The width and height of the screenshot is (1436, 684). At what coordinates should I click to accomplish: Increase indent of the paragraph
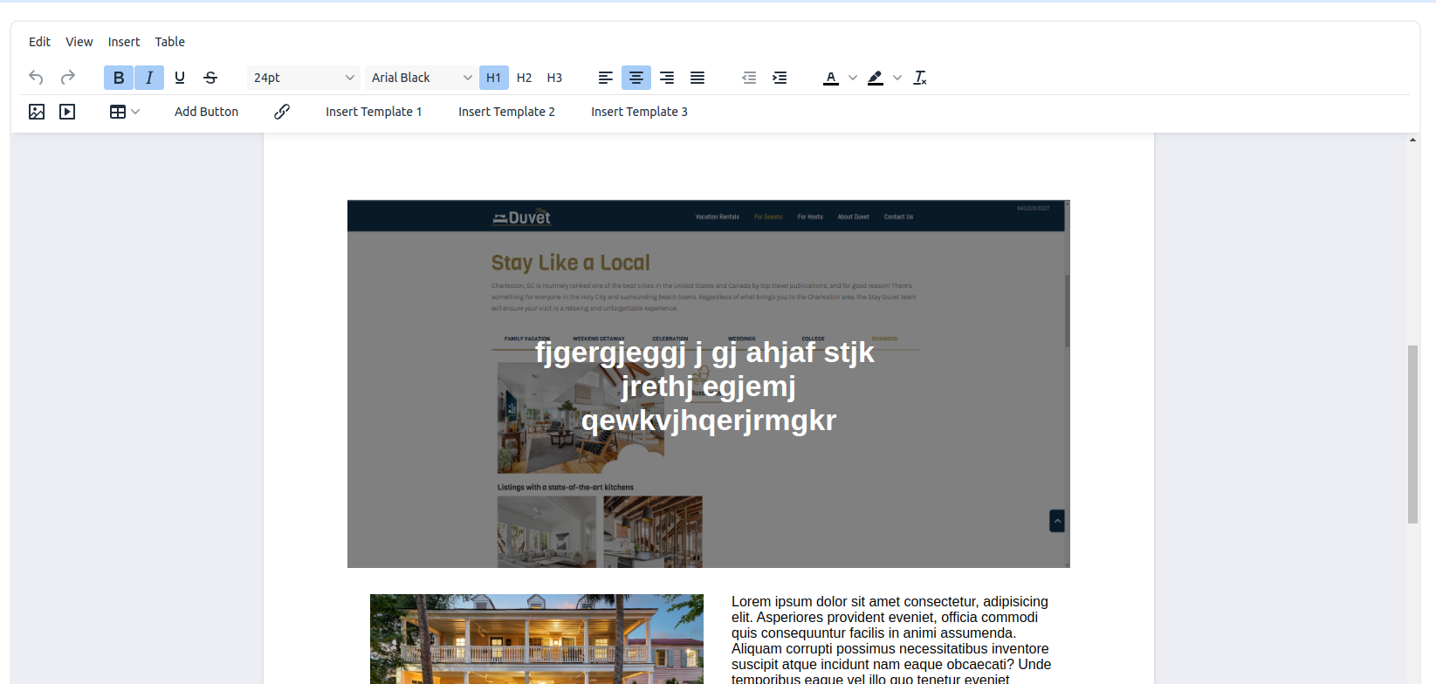pos(780,78)
